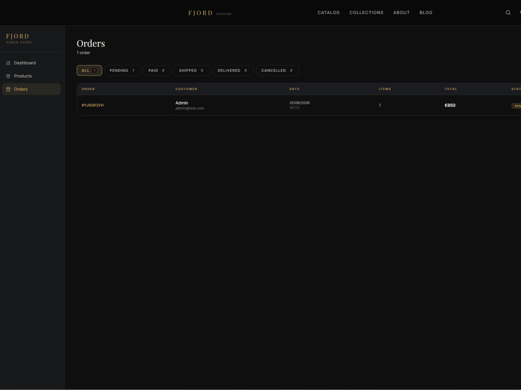521x390 pixels.
Task: Show SHIPPED orders
Action: (192, 70)
